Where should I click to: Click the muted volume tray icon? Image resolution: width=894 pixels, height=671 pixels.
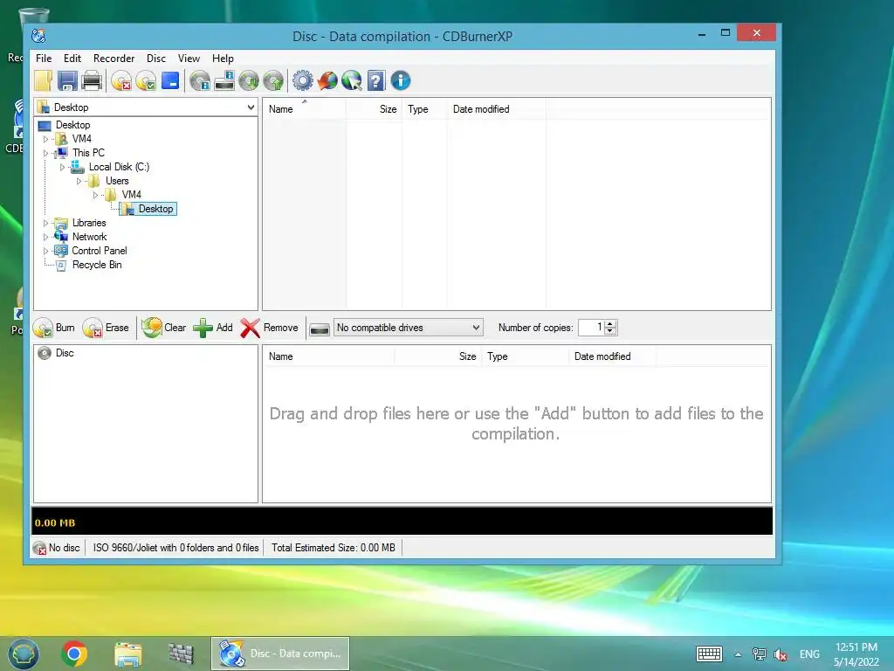click(x=781, y=654)
